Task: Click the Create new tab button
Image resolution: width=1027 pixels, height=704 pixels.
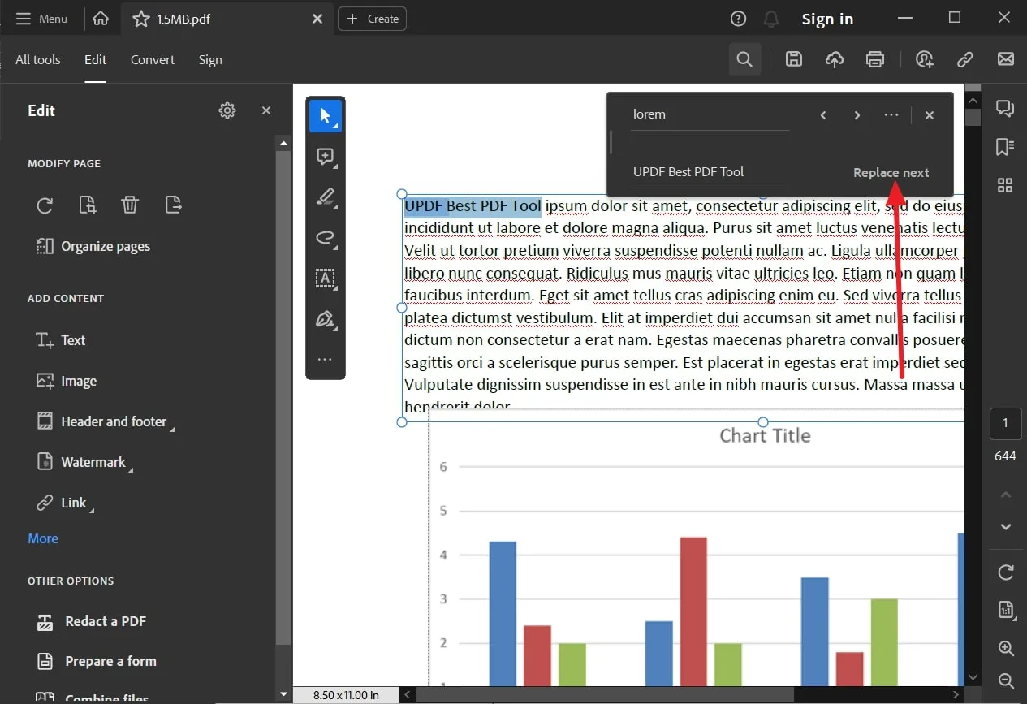Action: pyautogui.click(x=373, y=19)
